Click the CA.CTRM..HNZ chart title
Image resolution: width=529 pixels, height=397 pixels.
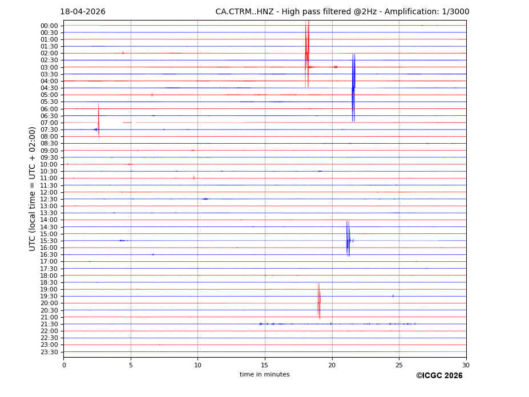[x=342, y=12]
